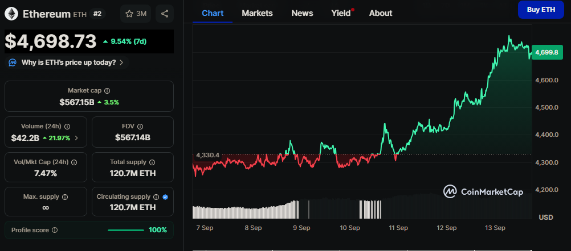This screenshot has height=251, width=571.
Task: Click the Profile score info icon
Action: pyautogui.click(x=55, y=230)
